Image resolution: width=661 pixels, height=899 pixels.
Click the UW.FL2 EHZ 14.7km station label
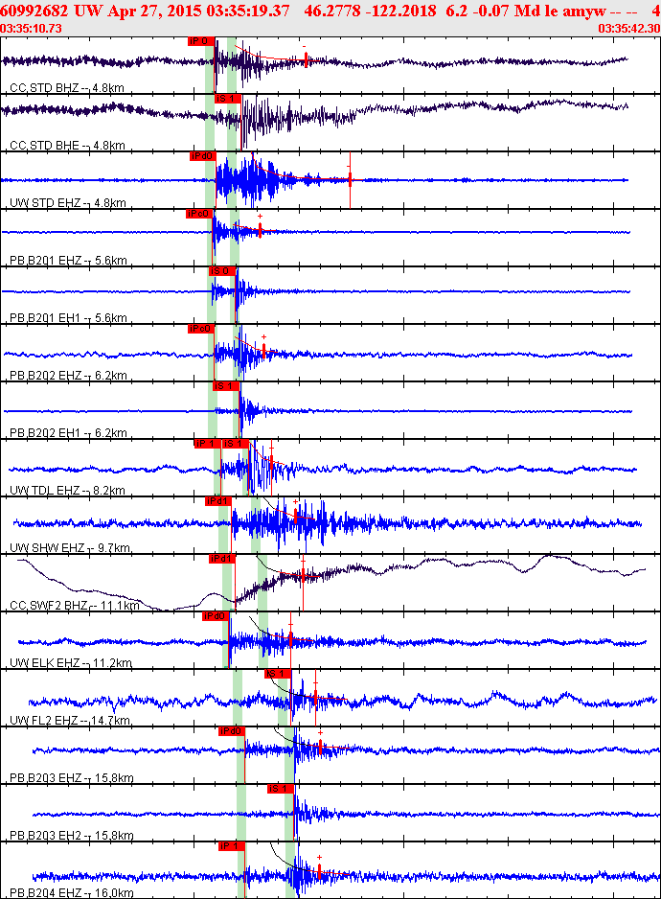pos(70,720)
